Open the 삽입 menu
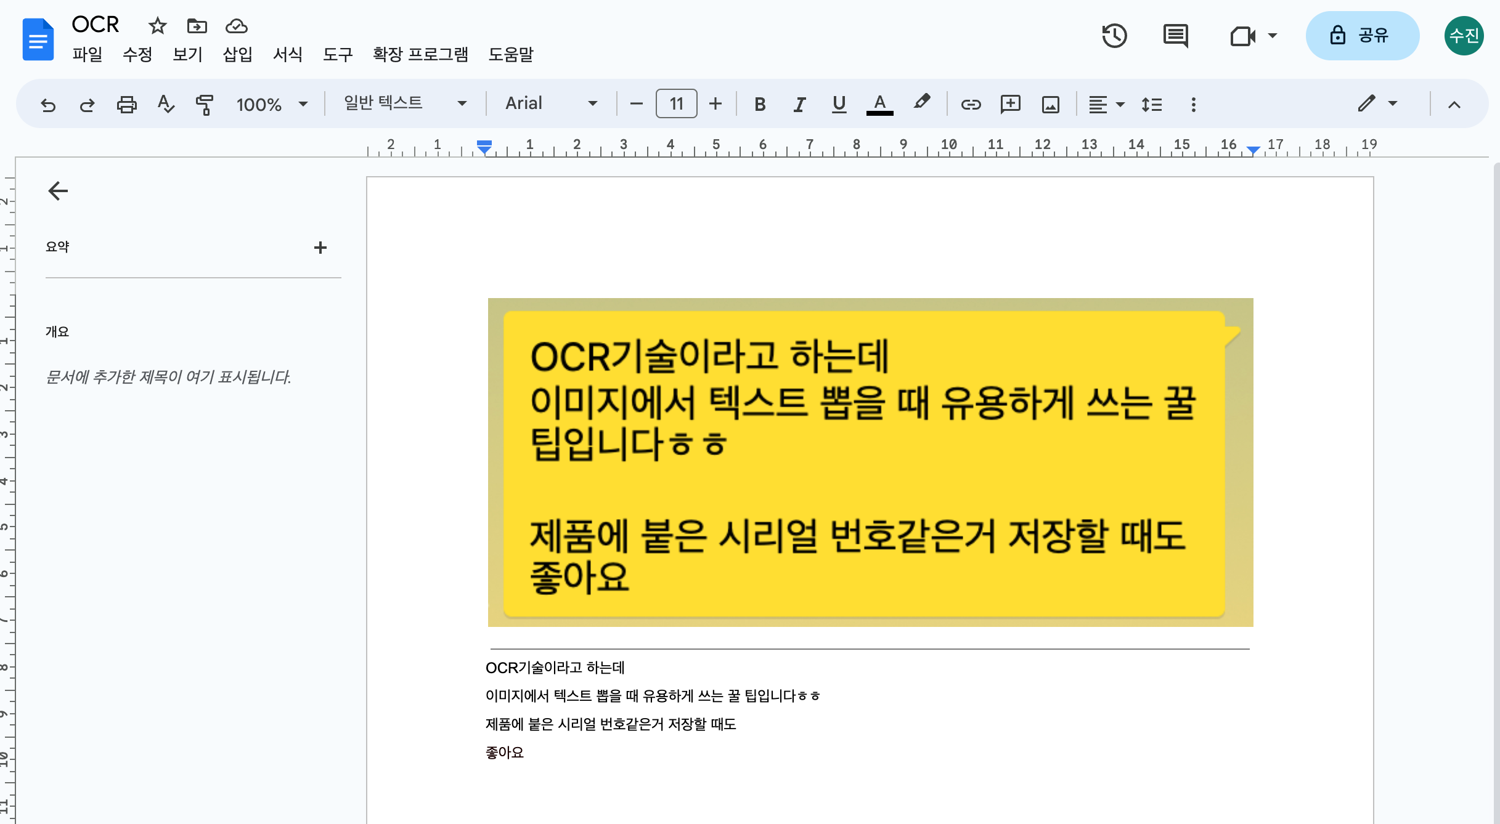Image resolution: width=1500 pixels, height=824 pixels. pyautogui.click(x=237, y=54)
